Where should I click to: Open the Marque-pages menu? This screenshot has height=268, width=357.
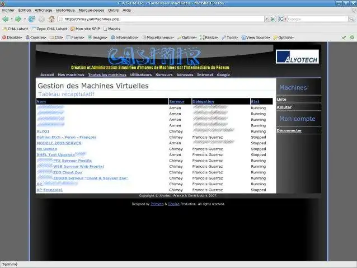pyautogui.click(x=91, y=10)
